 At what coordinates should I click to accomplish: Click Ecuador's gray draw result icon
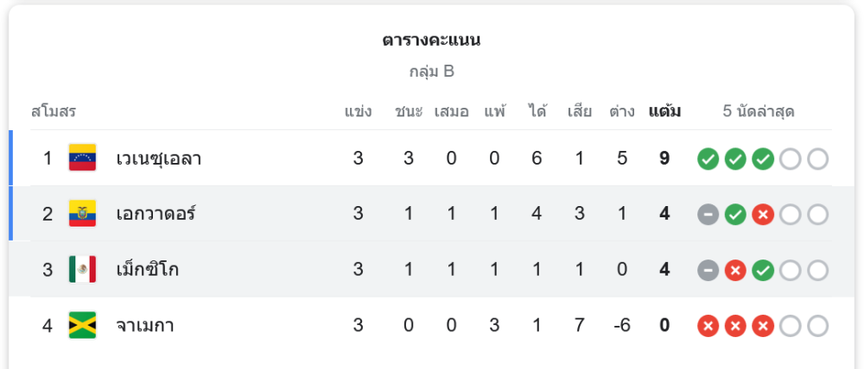(x=708, y=215)
